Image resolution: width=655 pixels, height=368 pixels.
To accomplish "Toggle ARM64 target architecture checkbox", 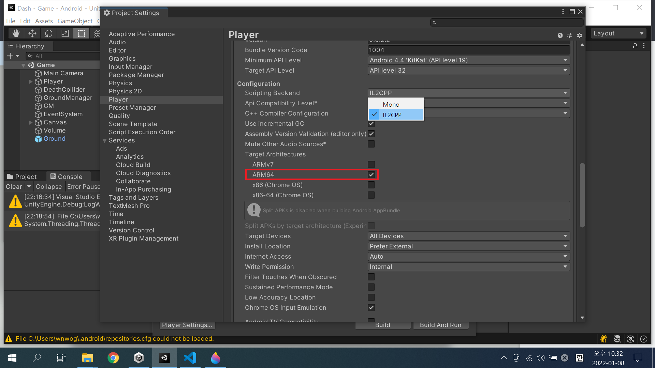I will point(371,174).
